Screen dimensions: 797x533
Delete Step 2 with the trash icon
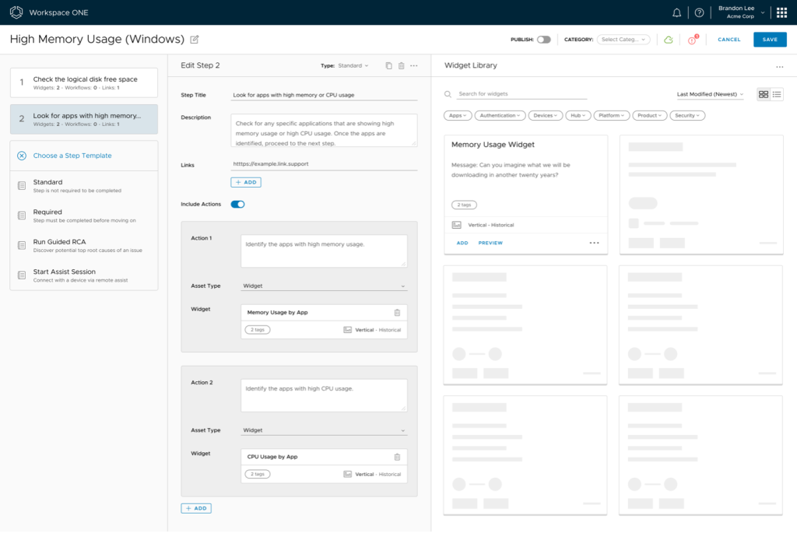[401, 65]
